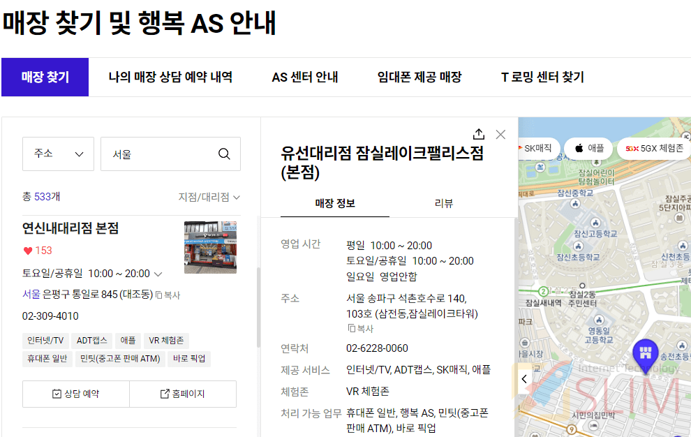
Task: Expand 토요일/공휴일 hours chevron
Action: tap(158, 274)
